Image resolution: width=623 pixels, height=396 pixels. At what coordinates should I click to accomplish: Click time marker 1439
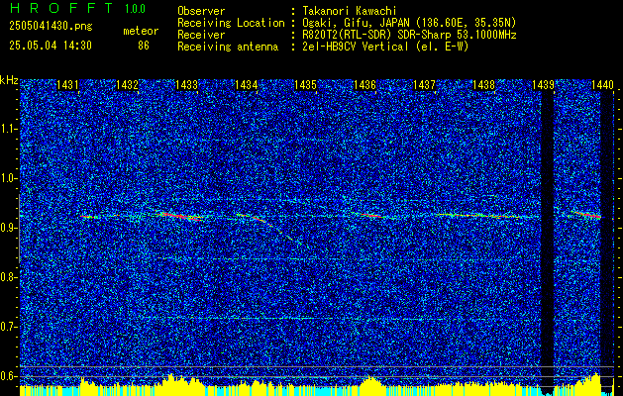(543, 84)
